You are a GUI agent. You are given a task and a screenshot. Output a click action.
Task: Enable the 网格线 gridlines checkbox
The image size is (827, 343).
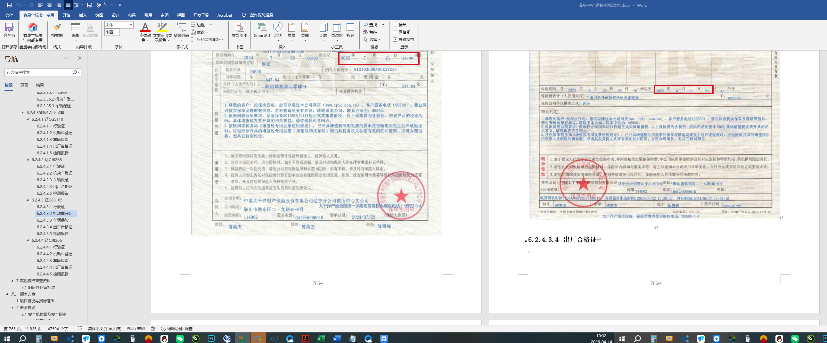(x=395, y=32)
